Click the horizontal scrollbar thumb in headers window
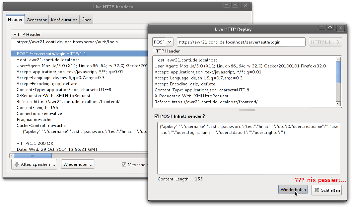The height and width of the screenshot is (207, 352). 33,155
